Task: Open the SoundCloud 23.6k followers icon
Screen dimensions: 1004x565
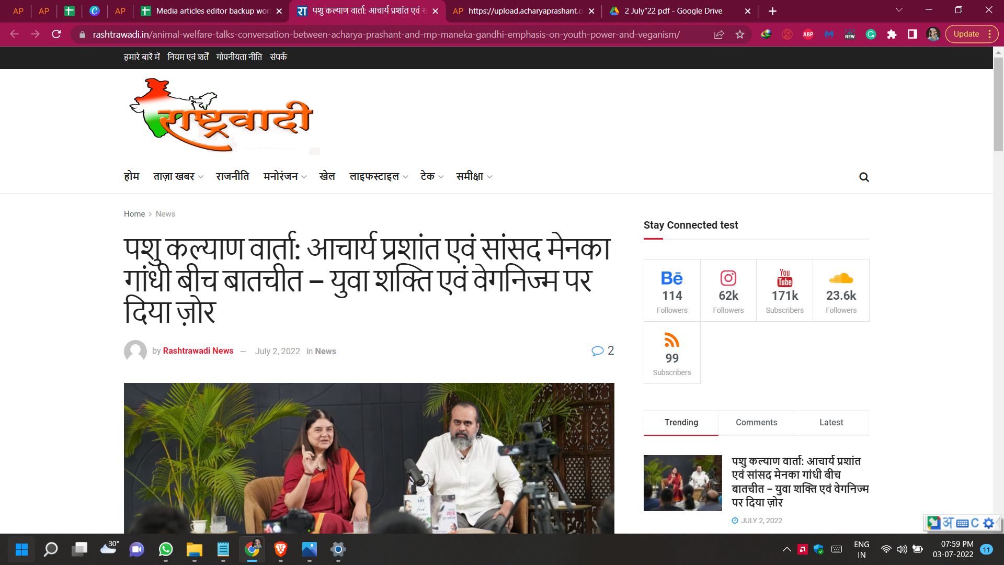Action: point(841,278)
